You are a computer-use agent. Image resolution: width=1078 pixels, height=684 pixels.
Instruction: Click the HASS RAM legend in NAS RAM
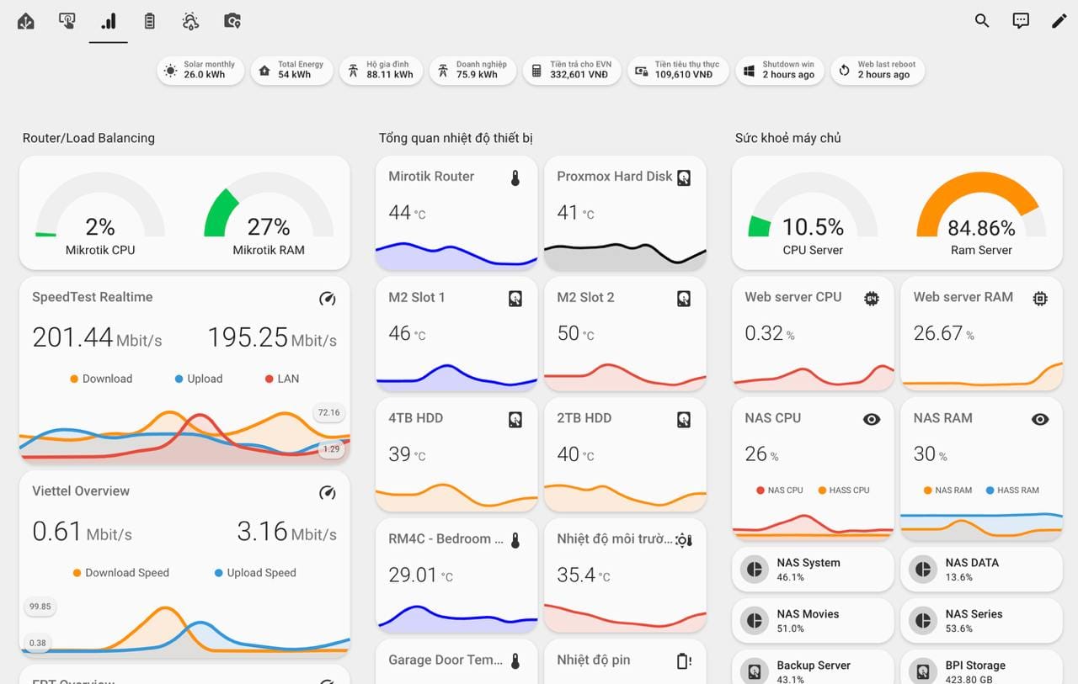point(1012,490)
